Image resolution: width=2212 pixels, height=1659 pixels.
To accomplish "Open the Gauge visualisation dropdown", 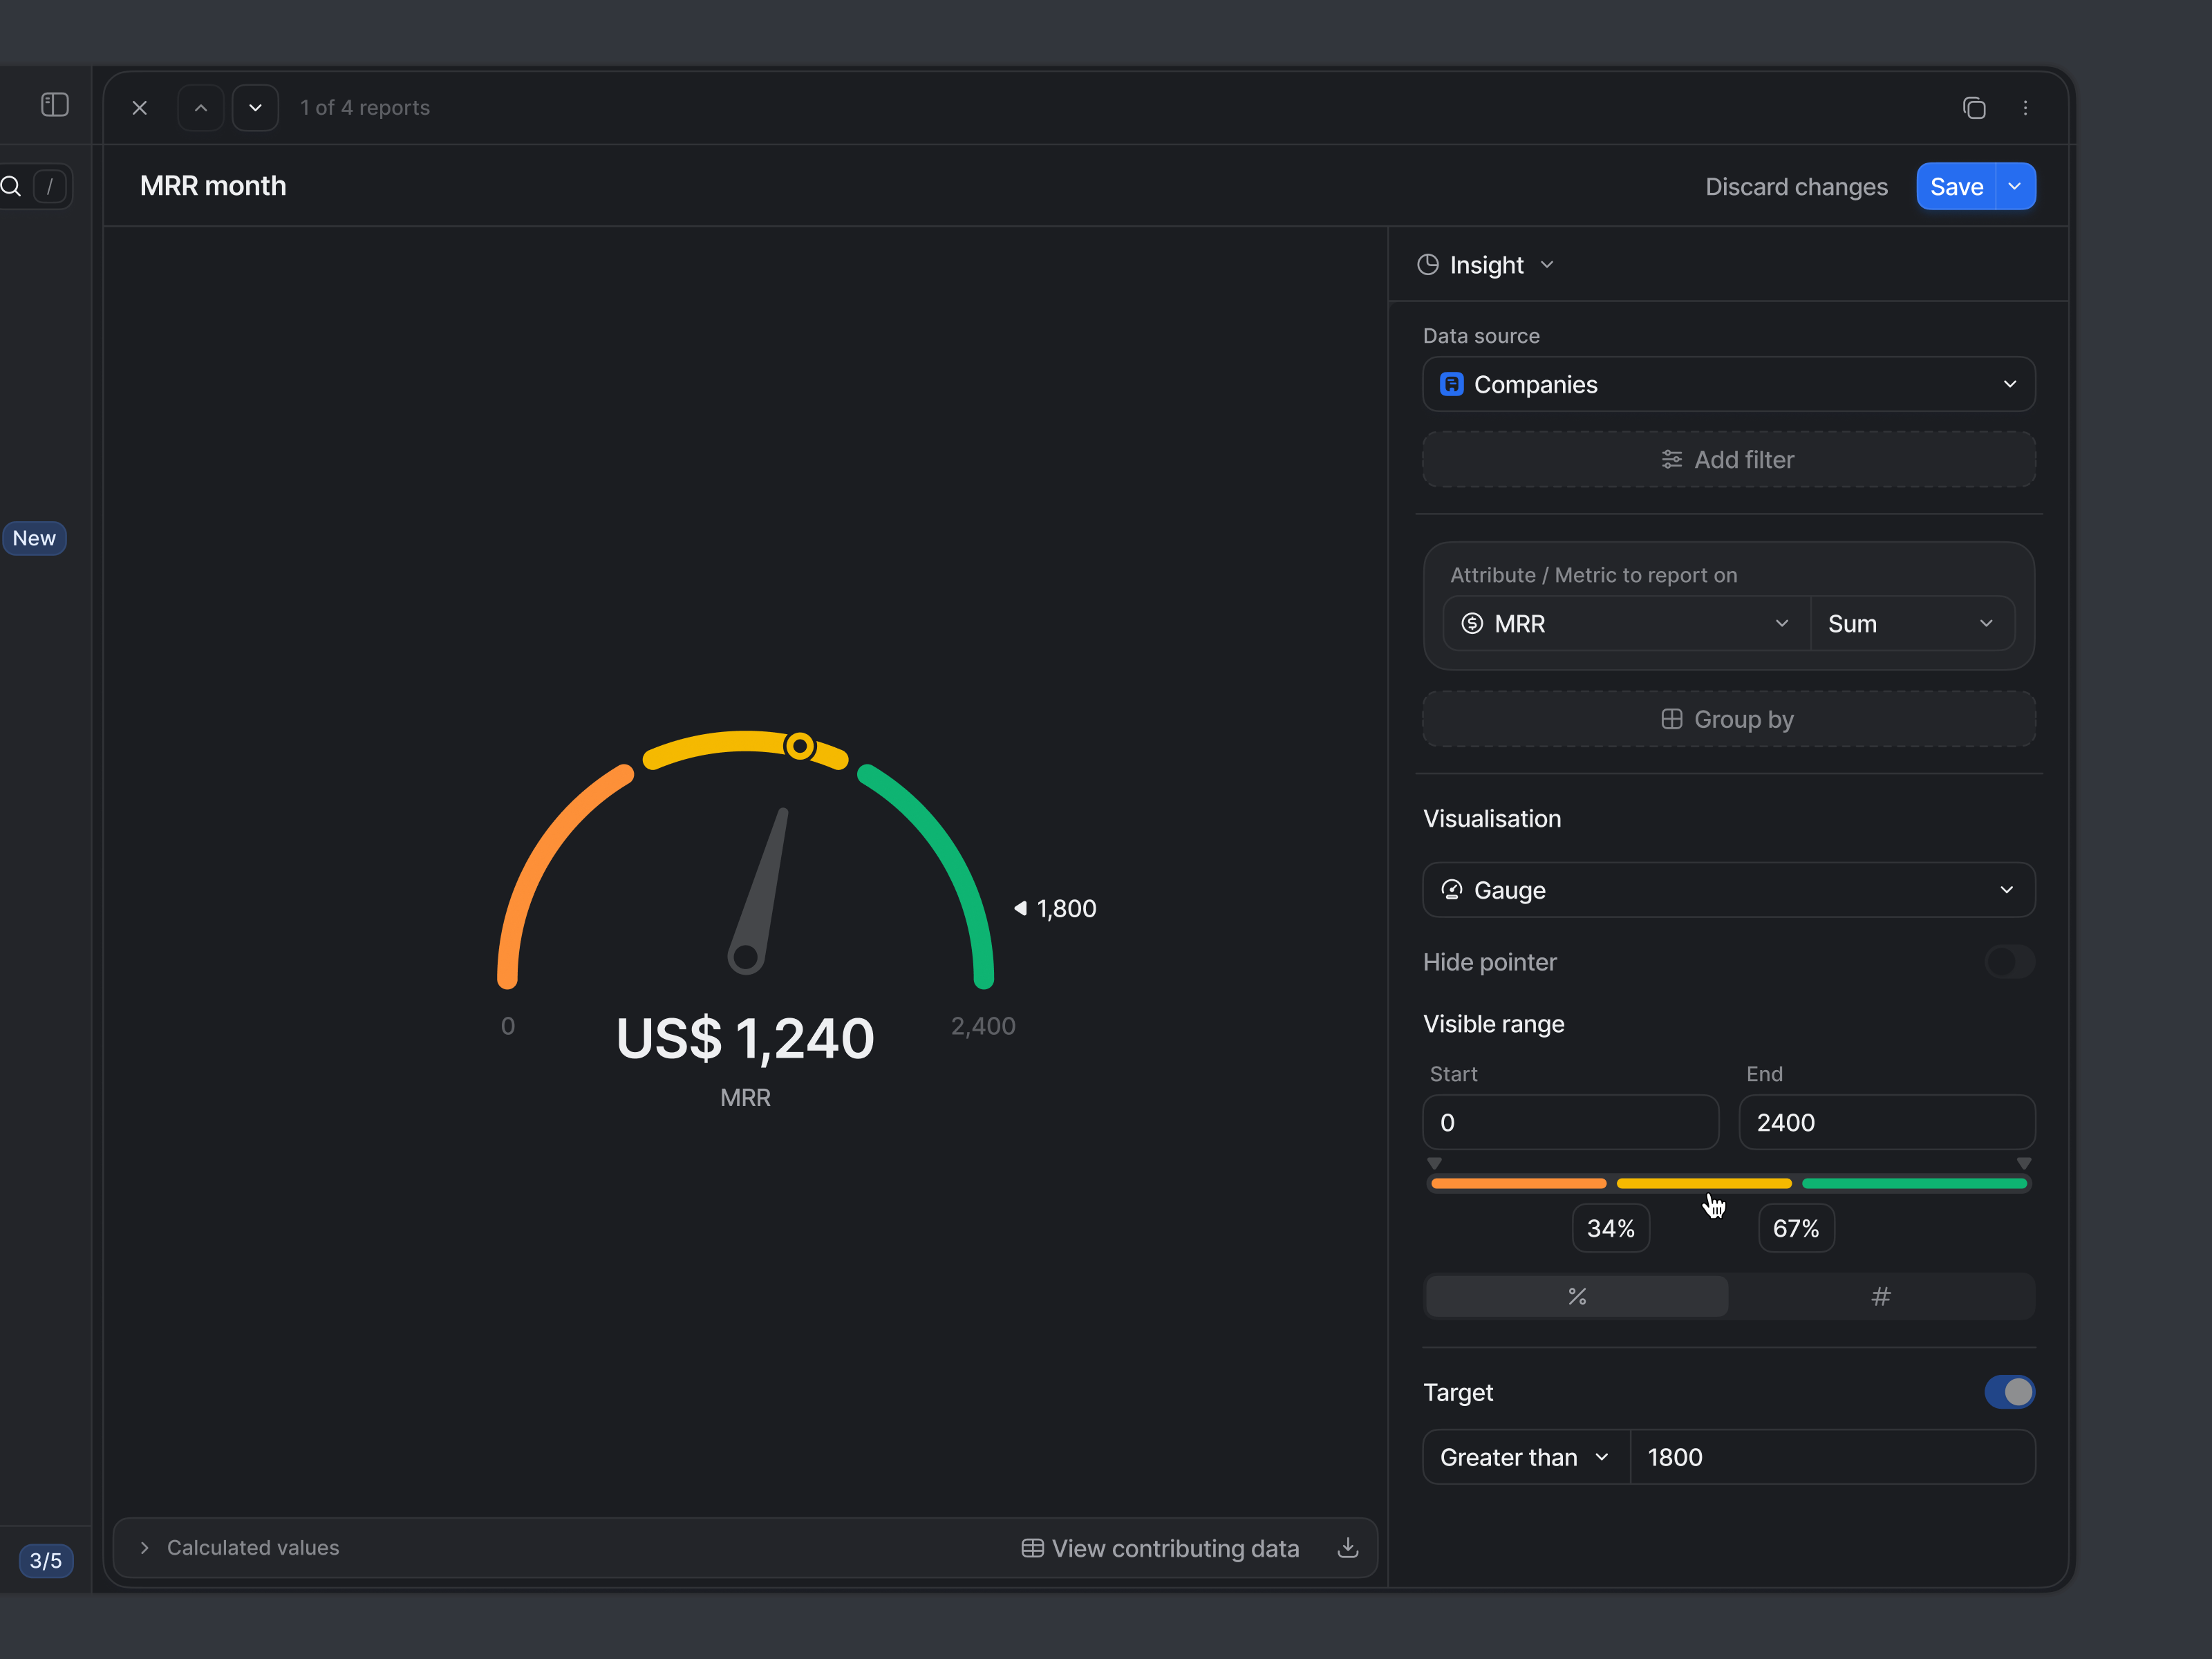I will (1727, 889).
